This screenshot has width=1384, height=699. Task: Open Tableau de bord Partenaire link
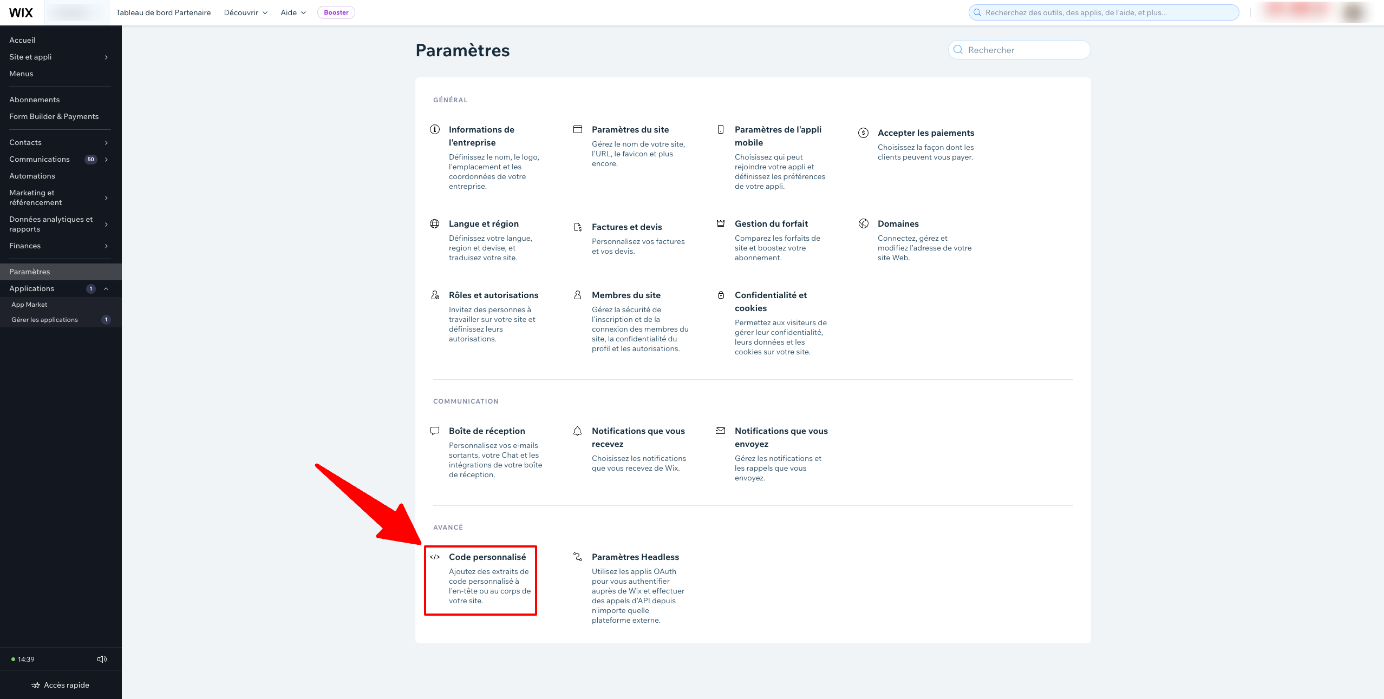[x=163, y=12]
